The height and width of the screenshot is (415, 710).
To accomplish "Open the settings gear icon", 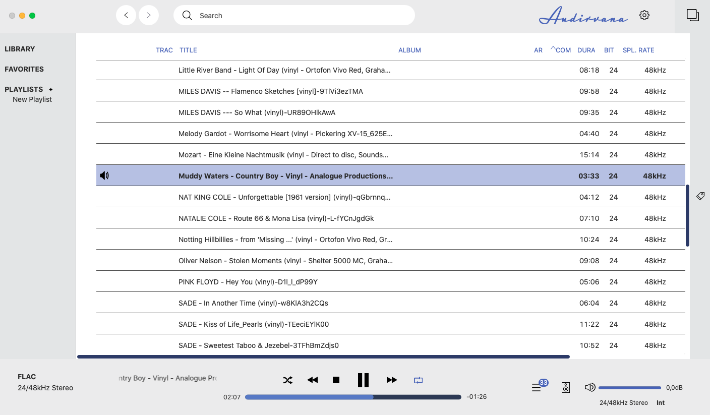I will pyautogui.click(x=644, y=15).
